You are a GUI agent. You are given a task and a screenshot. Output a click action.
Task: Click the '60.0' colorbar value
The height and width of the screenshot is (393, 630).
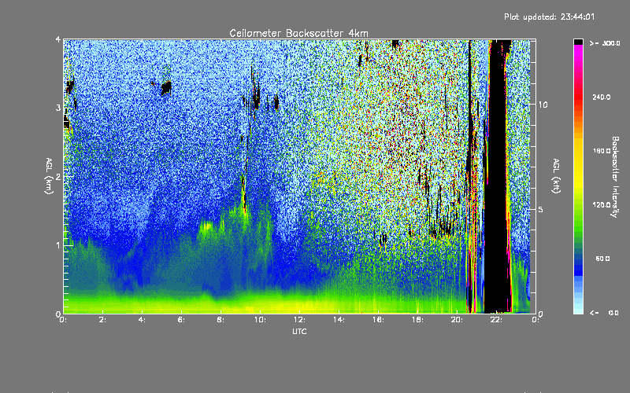coord(602,259)
